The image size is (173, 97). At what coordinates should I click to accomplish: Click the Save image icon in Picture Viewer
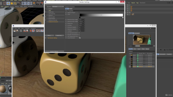click(x=17, y=31)
